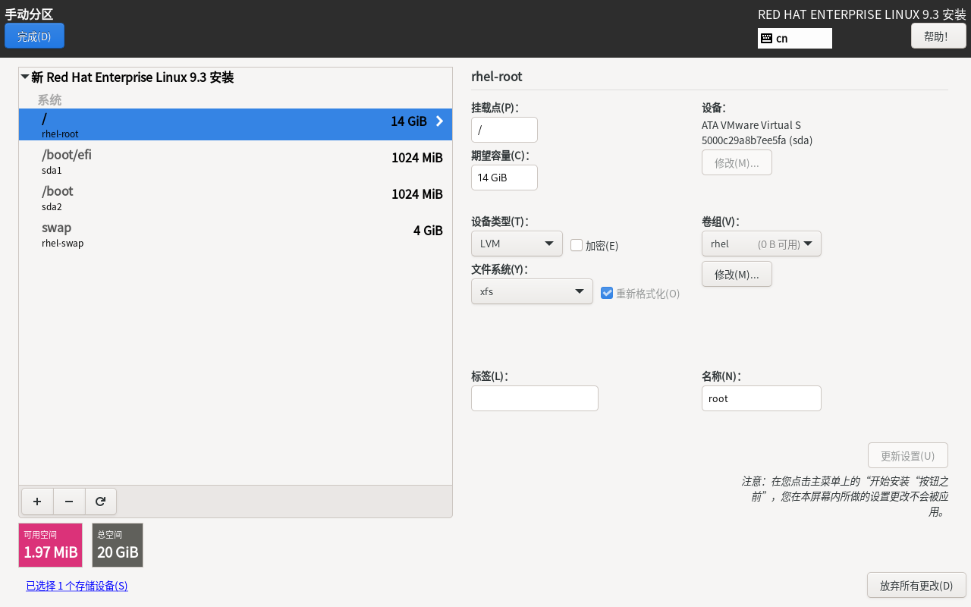Select the / rhel-root partition row
This screenshot has width=971, height=607.
pyautogui.click(x=235, y=124)
